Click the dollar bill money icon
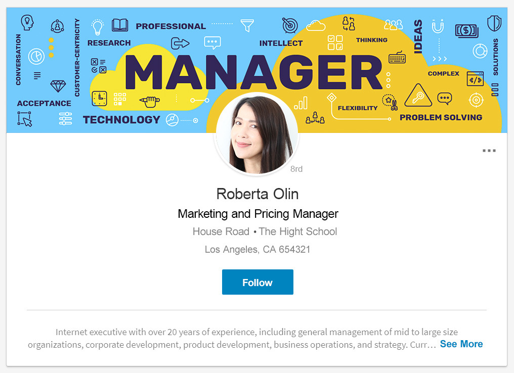 (467, 31)
